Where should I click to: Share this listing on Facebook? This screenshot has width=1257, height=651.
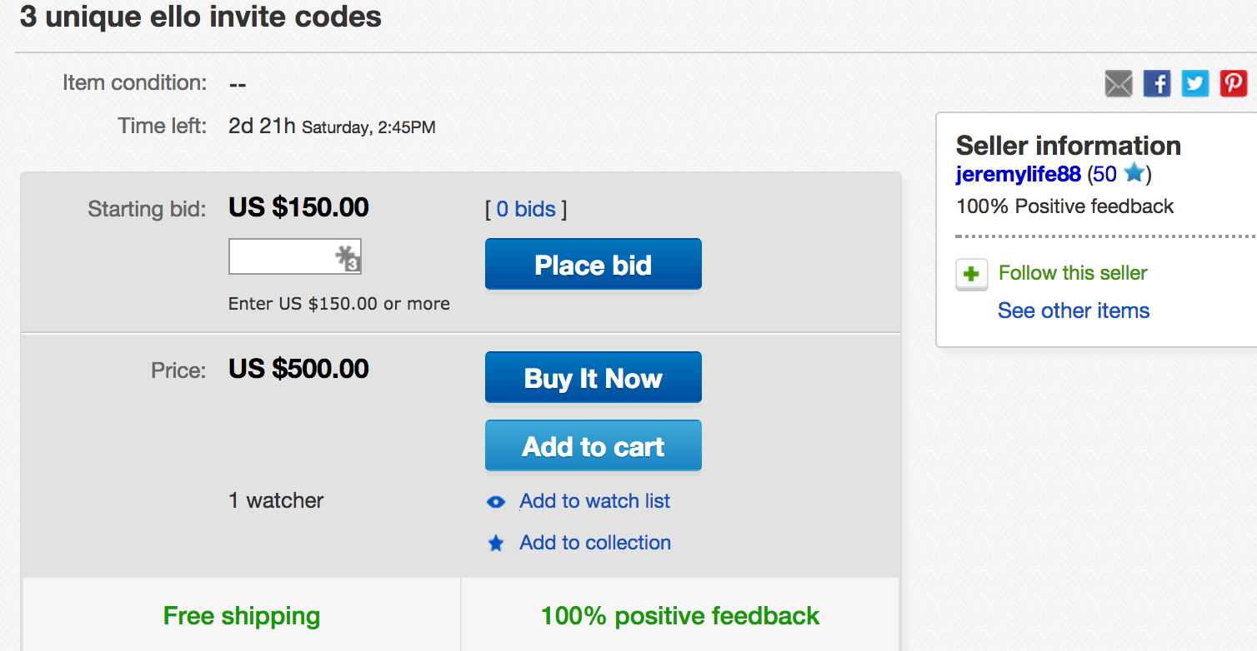(x=1157, y=83)
